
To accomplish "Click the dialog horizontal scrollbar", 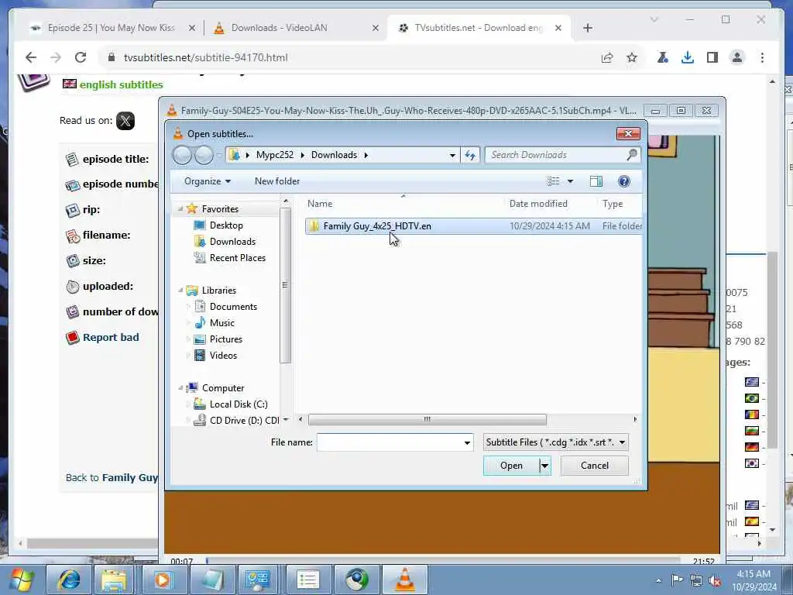I will (427, 419).
